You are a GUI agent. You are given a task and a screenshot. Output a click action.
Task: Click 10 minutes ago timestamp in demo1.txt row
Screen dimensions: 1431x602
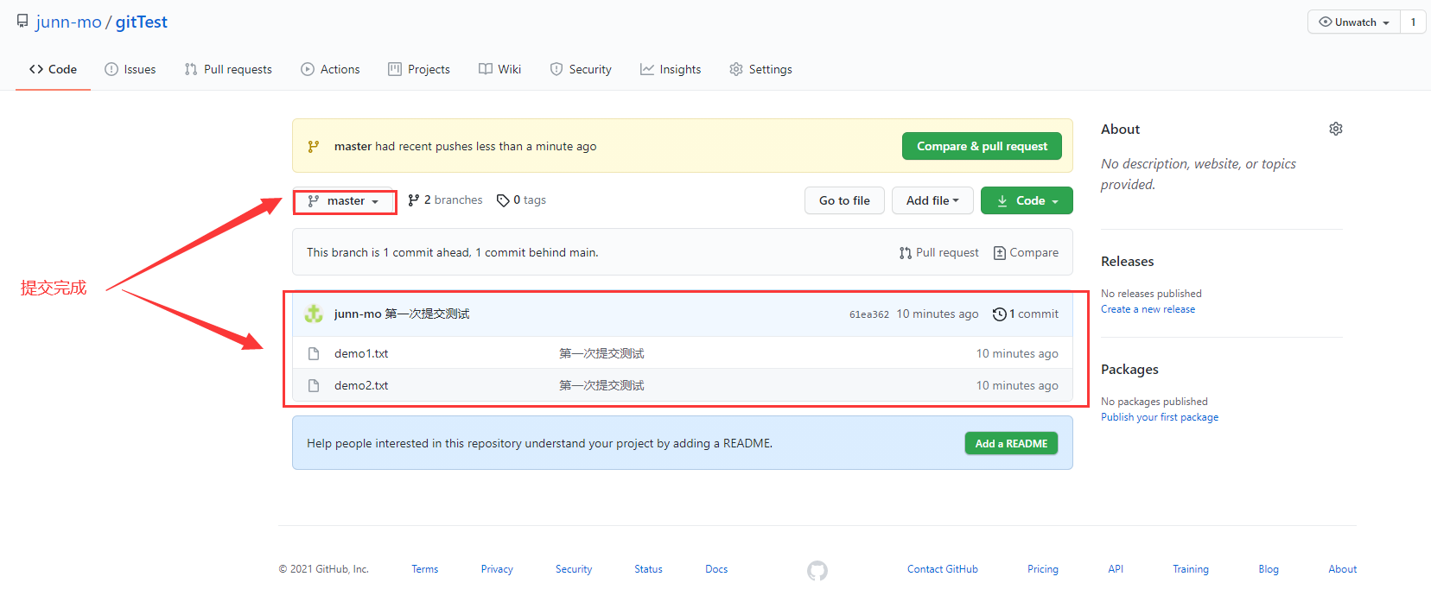click(x=1017, y=353)
